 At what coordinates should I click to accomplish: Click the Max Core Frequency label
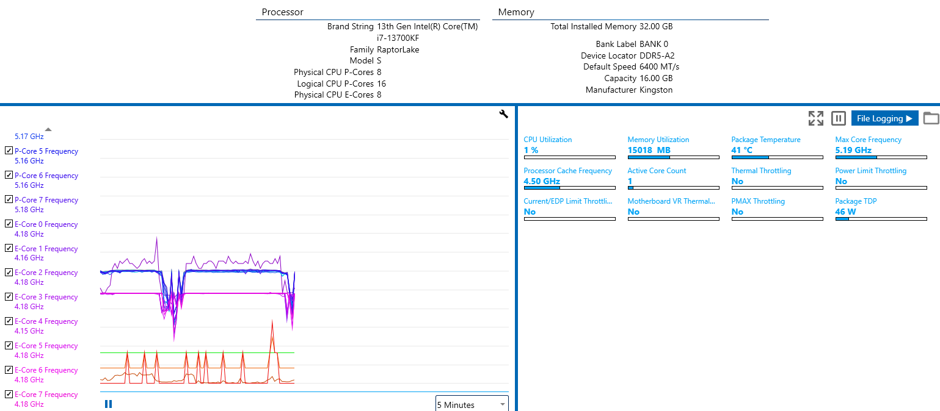click(868, 140)
